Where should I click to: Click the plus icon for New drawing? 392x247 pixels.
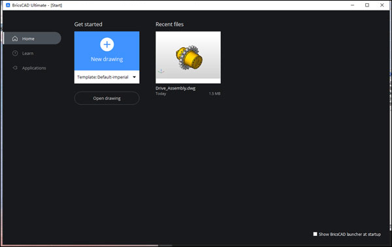tap(107, 44)
